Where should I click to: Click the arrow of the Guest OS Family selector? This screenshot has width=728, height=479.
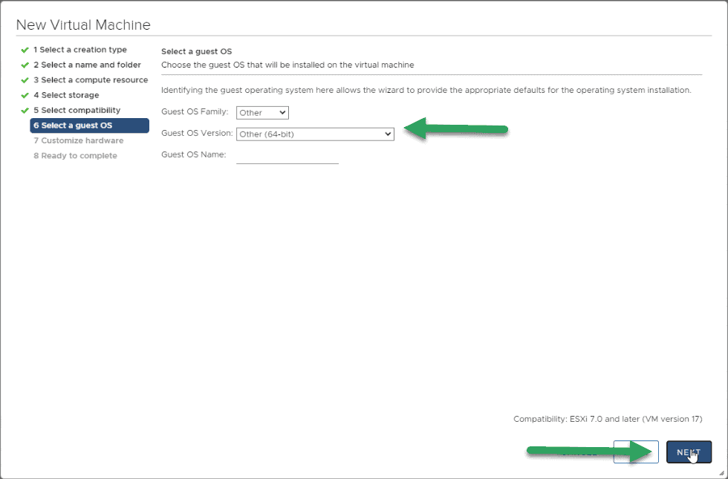(x=282, y=113)
